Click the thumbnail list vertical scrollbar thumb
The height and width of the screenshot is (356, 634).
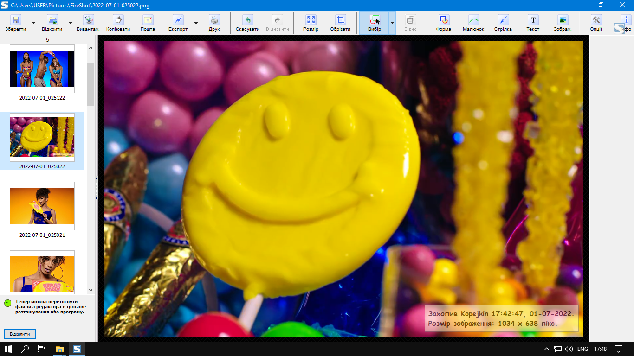(x=91, y=84)
